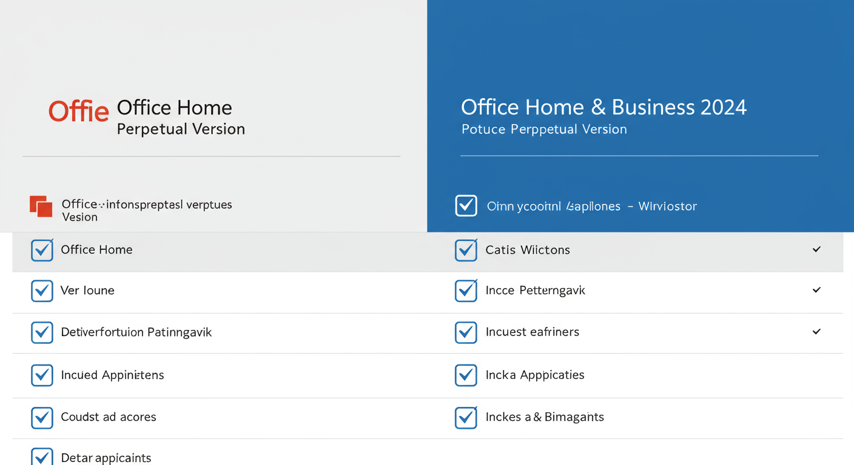
Task: Toggle the Ver Ioune checkbox
Action: click(42, 291)
